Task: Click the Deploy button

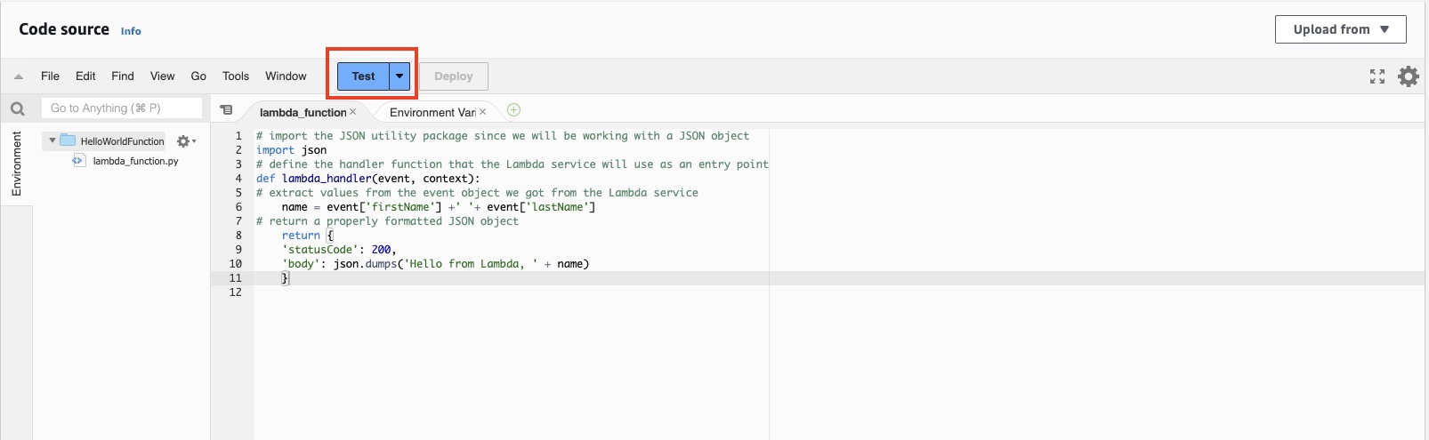Action: coord(453,76)
